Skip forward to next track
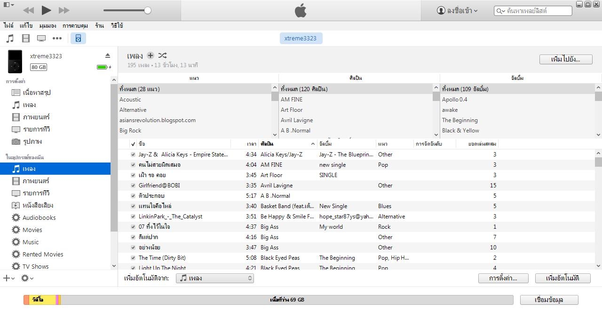The height and width of the screenshot is (310, 602). point(64,10)
